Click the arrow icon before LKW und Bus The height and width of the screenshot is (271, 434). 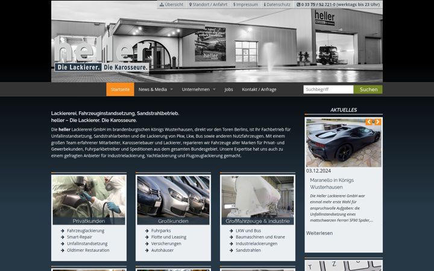[x=231, y=231]
